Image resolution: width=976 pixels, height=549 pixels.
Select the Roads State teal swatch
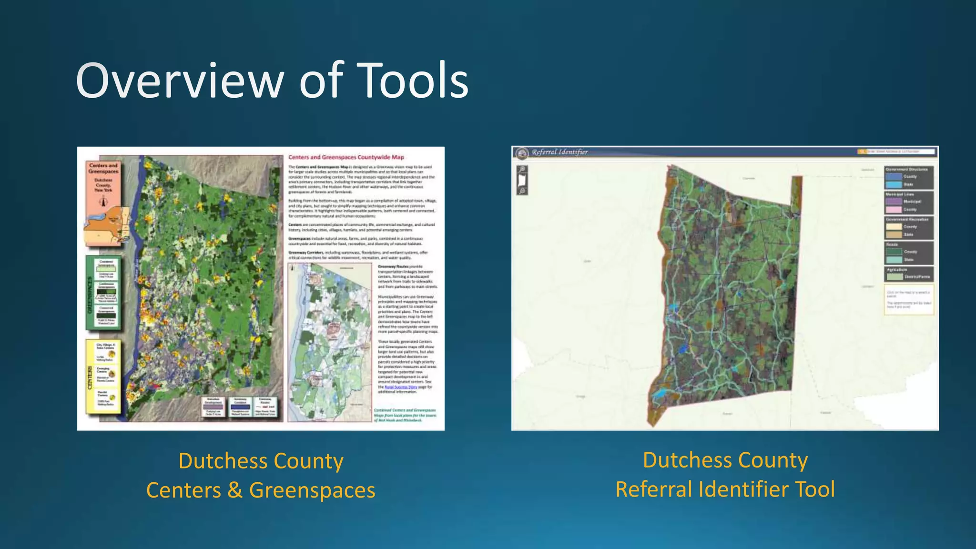tap(894, 260)
